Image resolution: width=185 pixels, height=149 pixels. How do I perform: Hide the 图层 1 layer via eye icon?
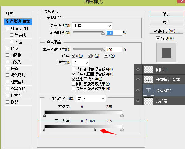pos(138,69)
